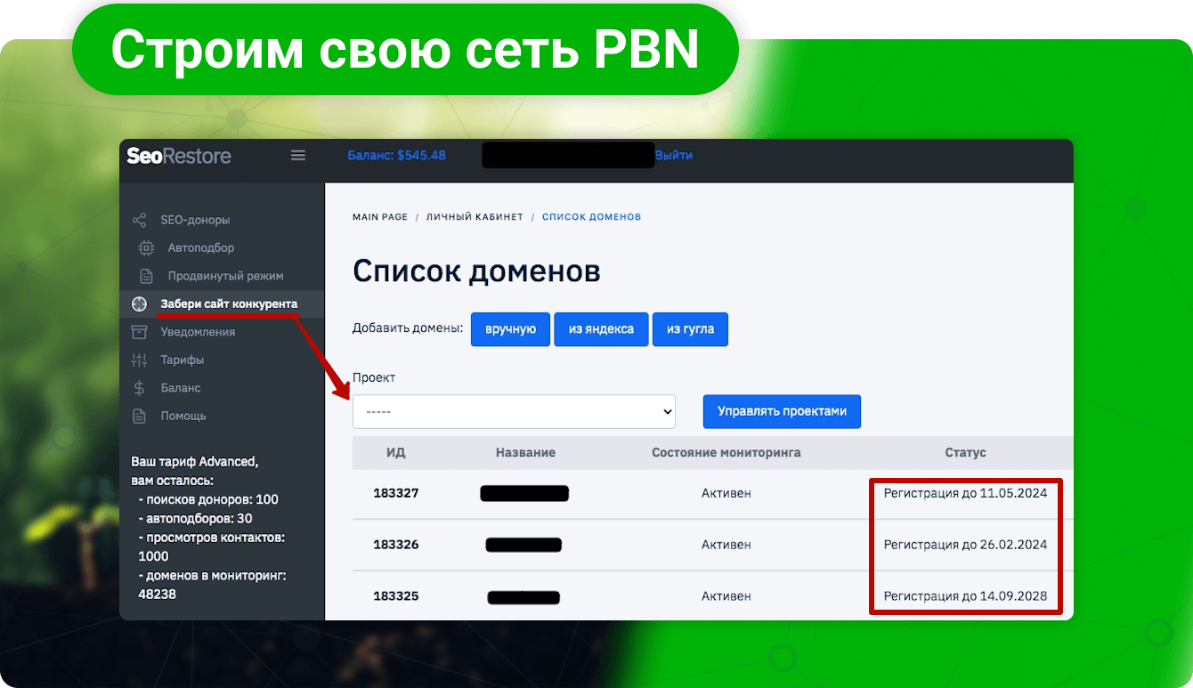1193x688 pixels.
Task: Open Автоподбор in the sidebar
Action: (x=201, y=247)
